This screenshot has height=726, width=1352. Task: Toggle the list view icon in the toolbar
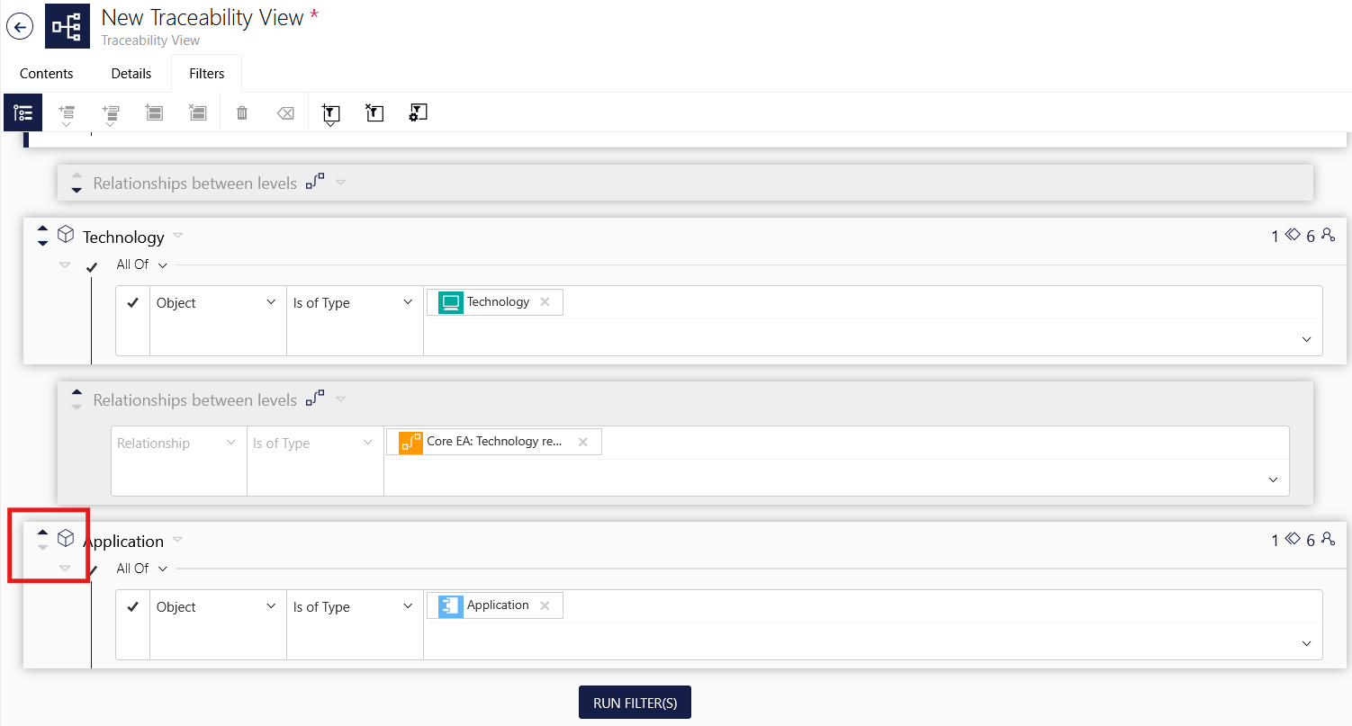tap(23, 112)
